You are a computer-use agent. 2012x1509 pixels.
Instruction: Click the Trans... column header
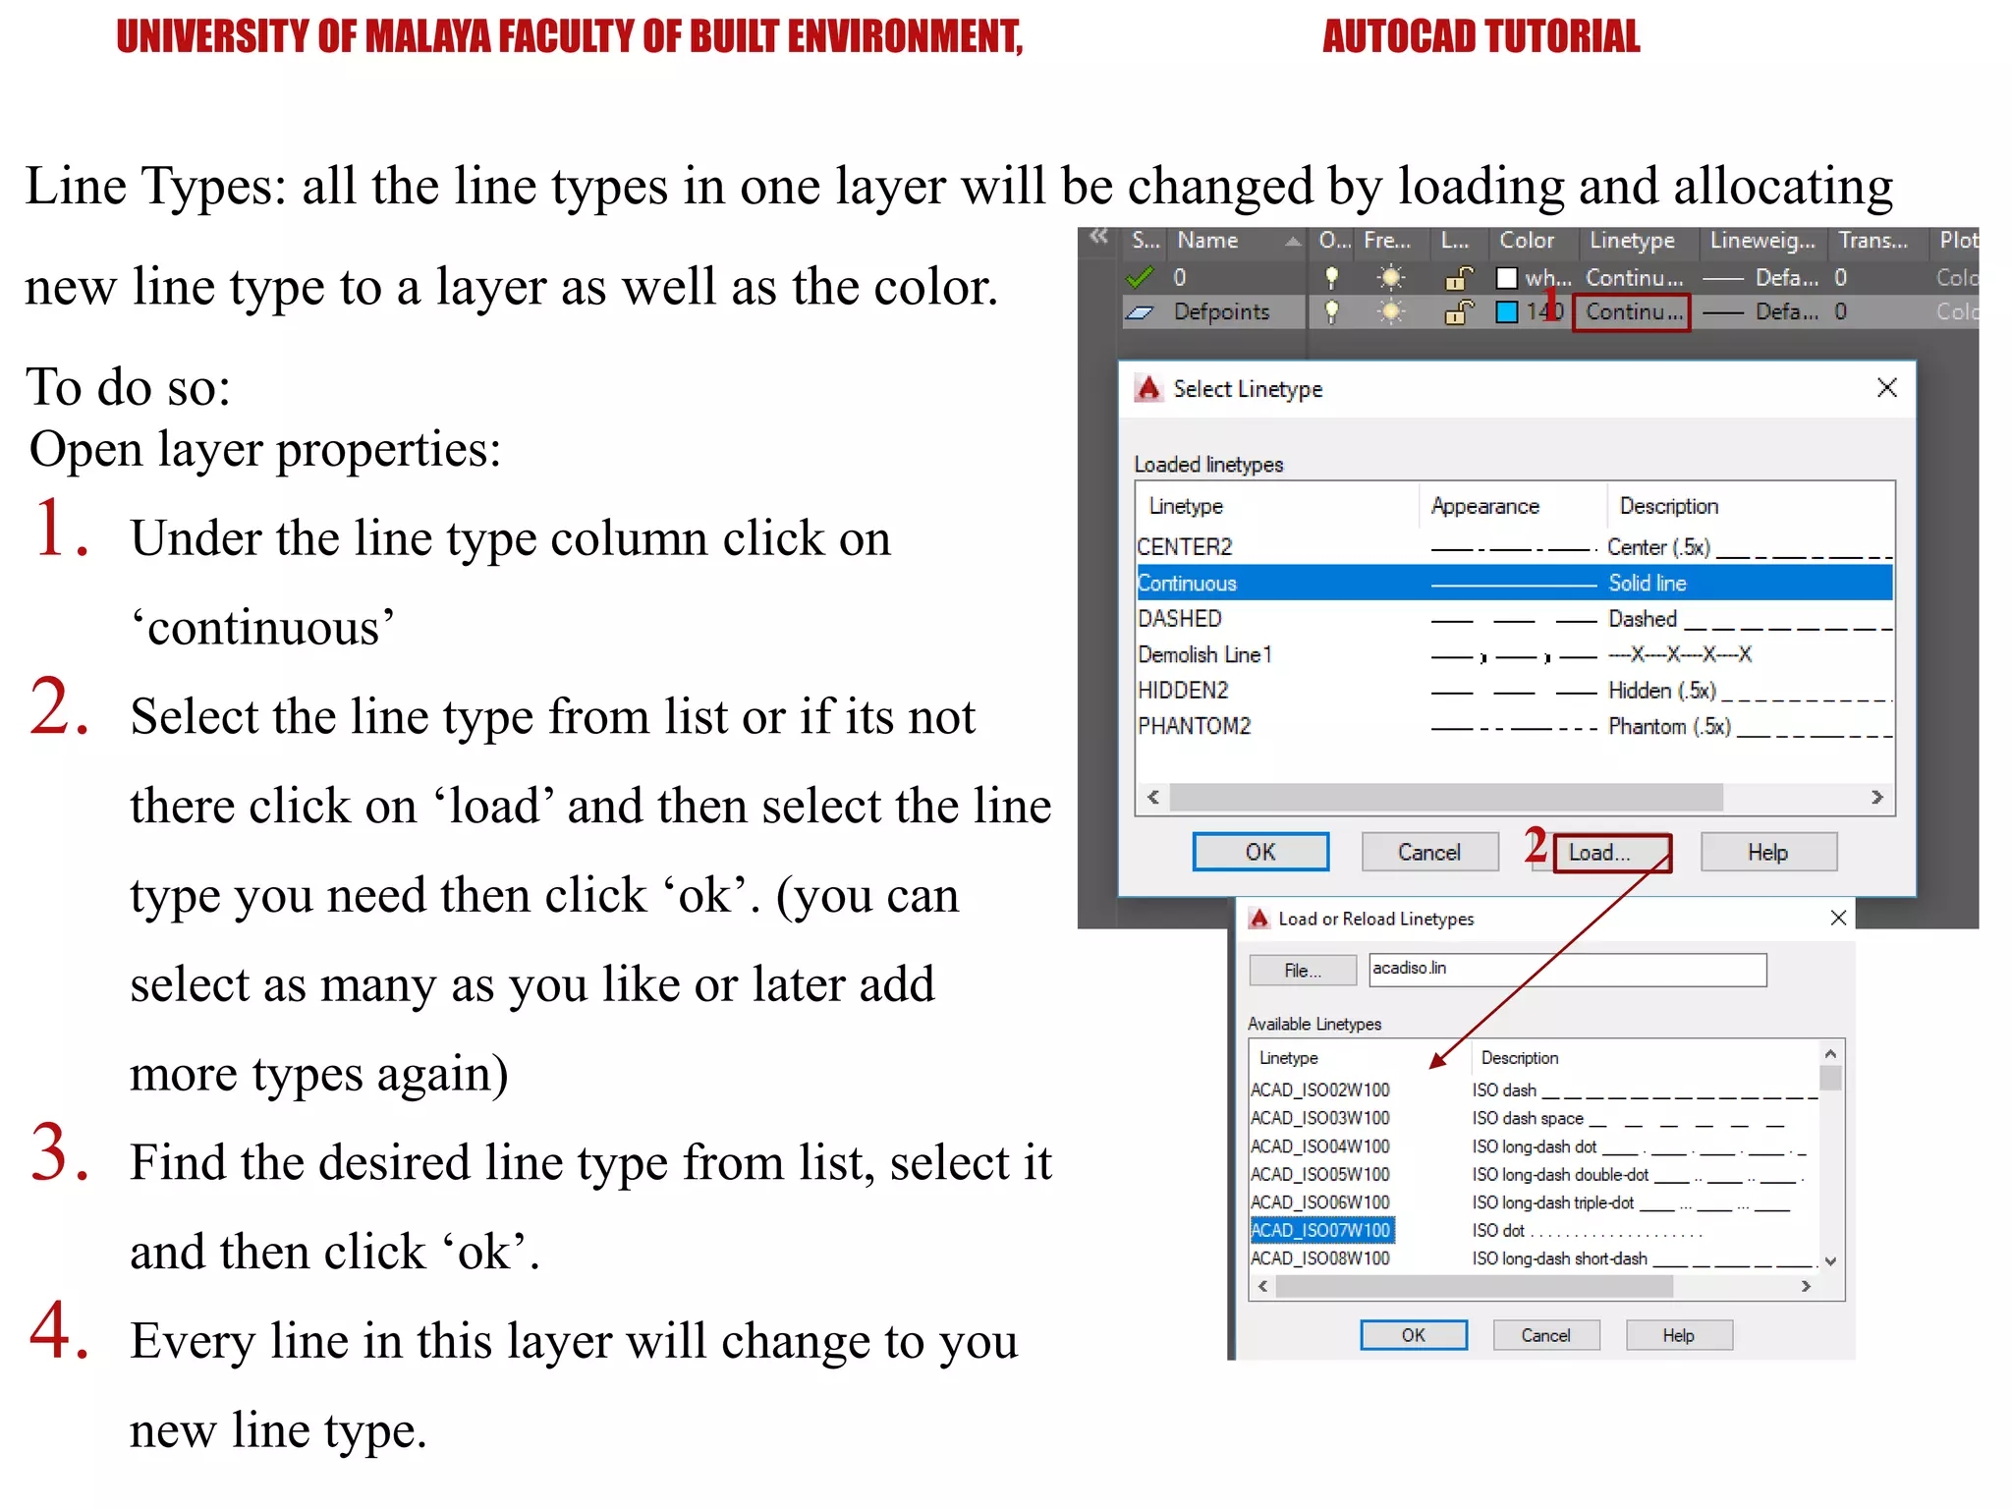click(1873, 241)
